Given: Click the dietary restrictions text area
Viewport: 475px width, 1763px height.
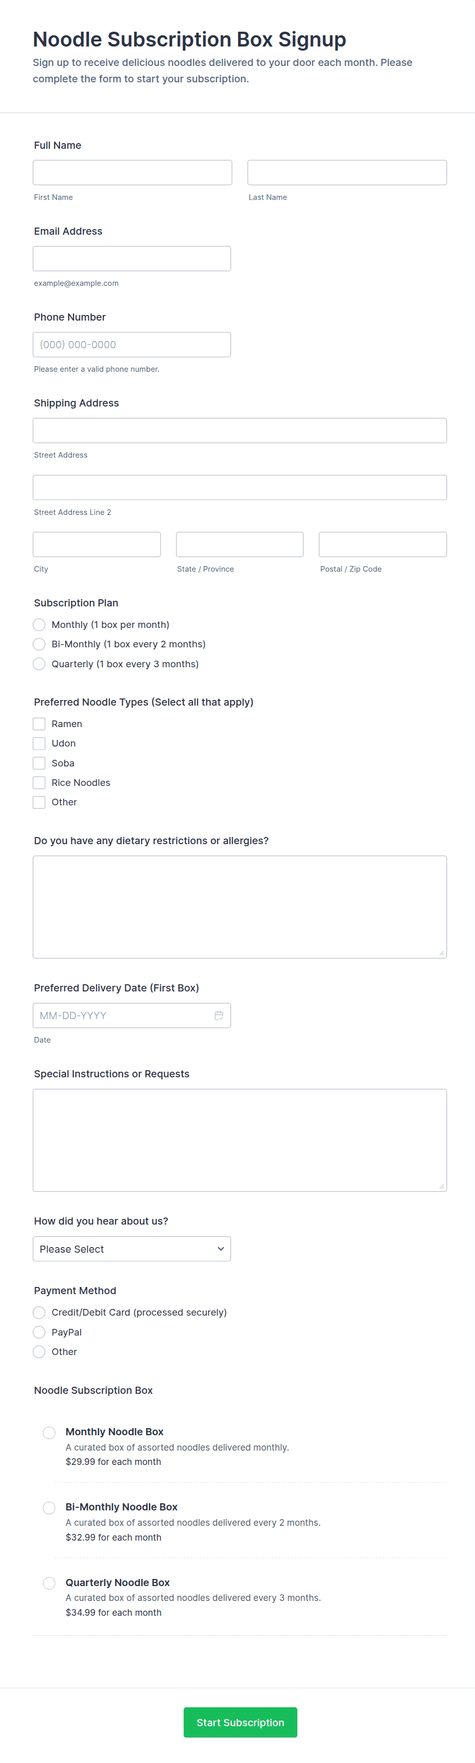Looking at the screenshot, I should tap(240, 907).
